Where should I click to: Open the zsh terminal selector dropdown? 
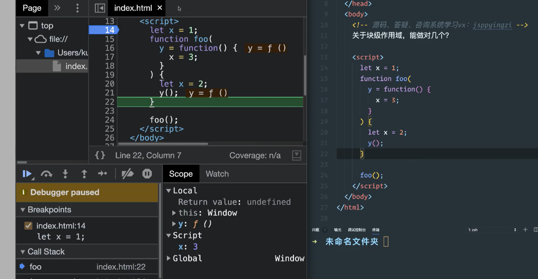pyautogui.click(x=492, y=230)
